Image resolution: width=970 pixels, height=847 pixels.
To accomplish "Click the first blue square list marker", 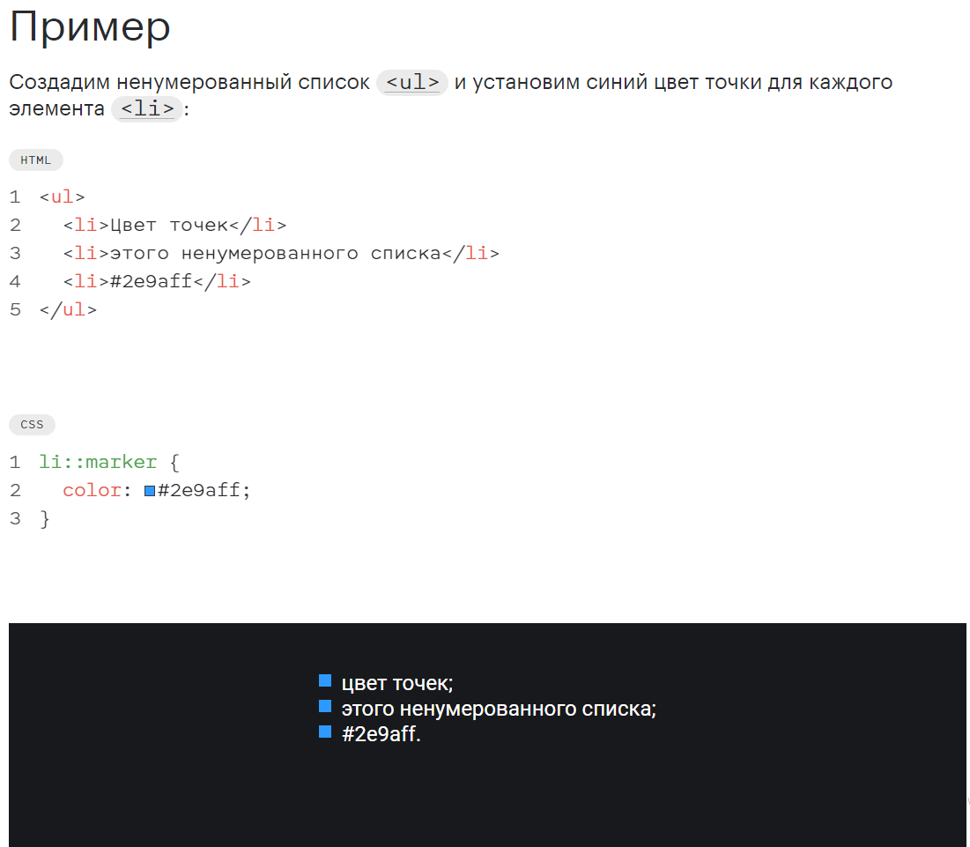I will (325, 680).
